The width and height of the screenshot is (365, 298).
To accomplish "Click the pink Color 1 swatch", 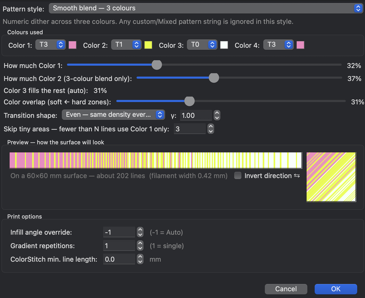I will 72,45.
